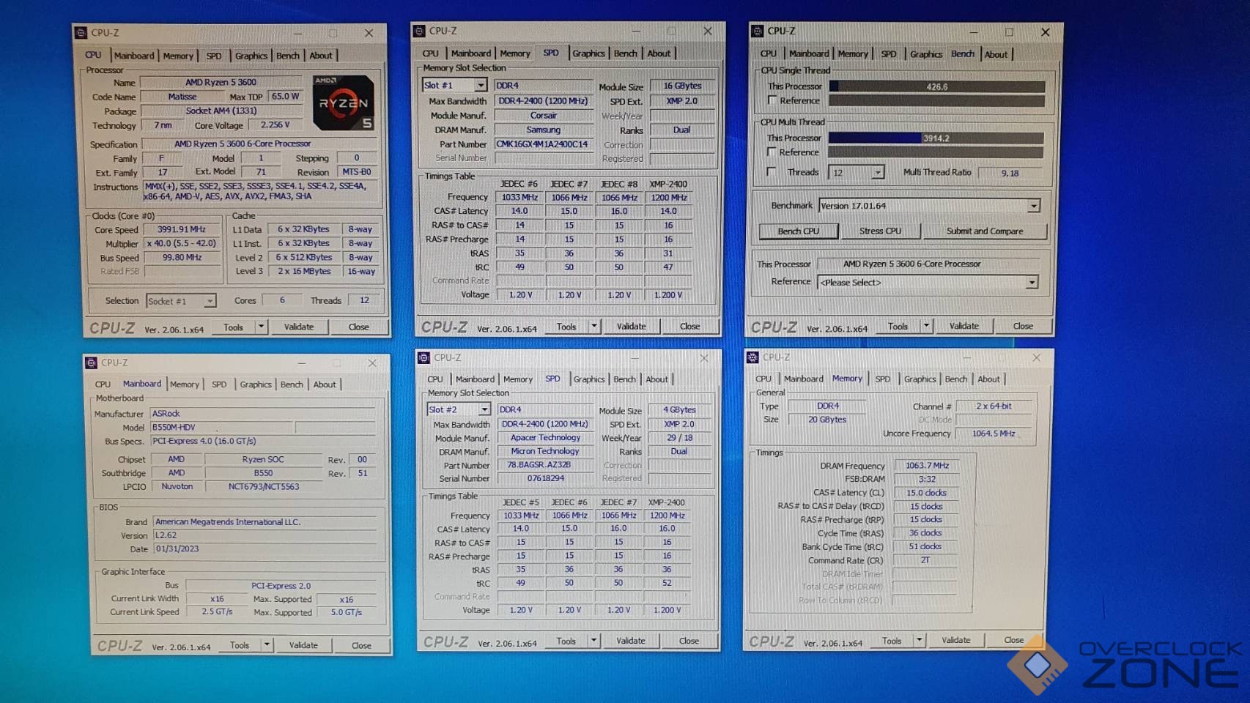Click the Submit and Compare button

pyautogui.click(x=984, y=231)
